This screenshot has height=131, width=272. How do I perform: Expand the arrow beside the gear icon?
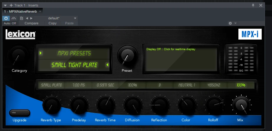[x=235, y=23]
